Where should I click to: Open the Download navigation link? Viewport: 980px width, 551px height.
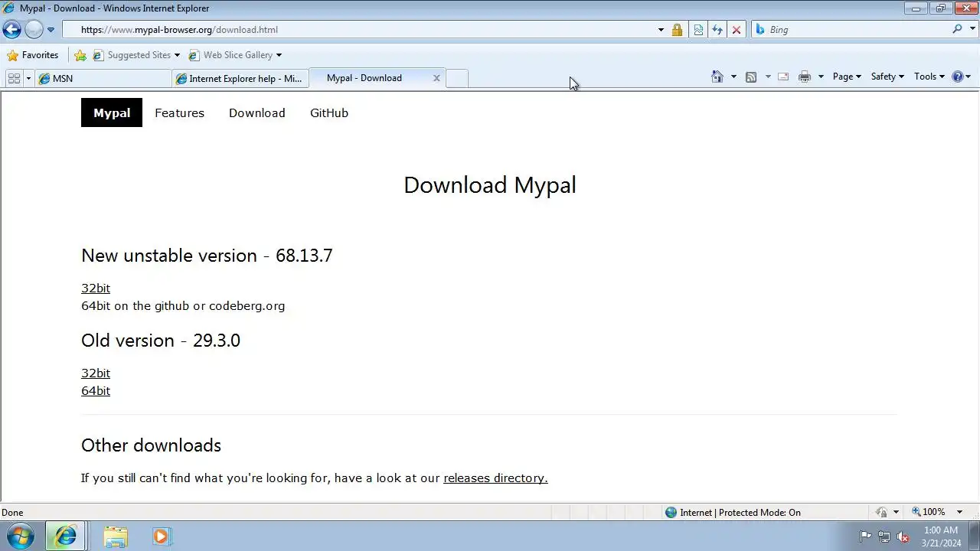(257, 112)
